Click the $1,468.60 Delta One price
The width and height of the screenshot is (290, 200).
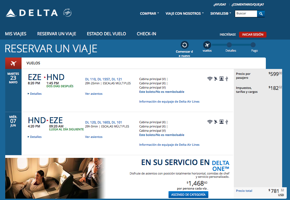pos(197,183)
